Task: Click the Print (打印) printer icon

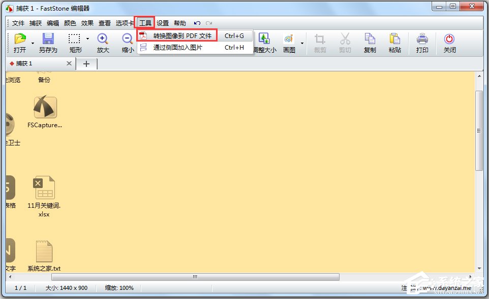Action: pyautogui.click(x=422, y=39)
